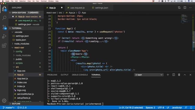Open the Terminal menu in menu bar
Image resolution: width=195 pixels, height=110 pixels.
tap(44, 1)
